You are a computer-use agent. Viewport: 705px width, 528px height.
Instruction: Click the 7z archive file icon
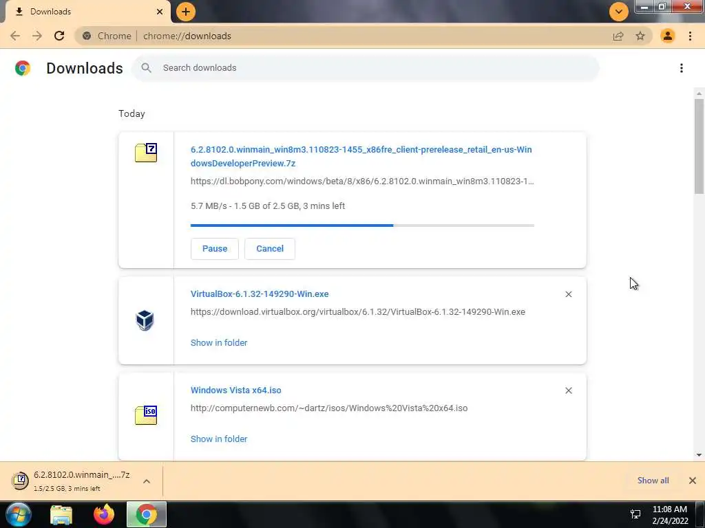pyautogui.click(x=146, y=153)
